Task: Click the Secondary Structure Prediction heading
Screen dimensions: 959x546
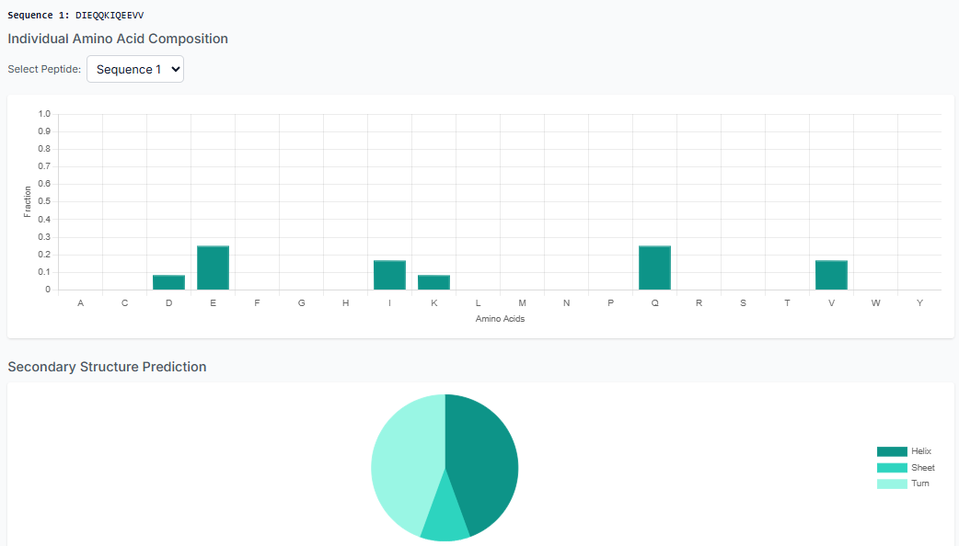Action: pos(107,366)
